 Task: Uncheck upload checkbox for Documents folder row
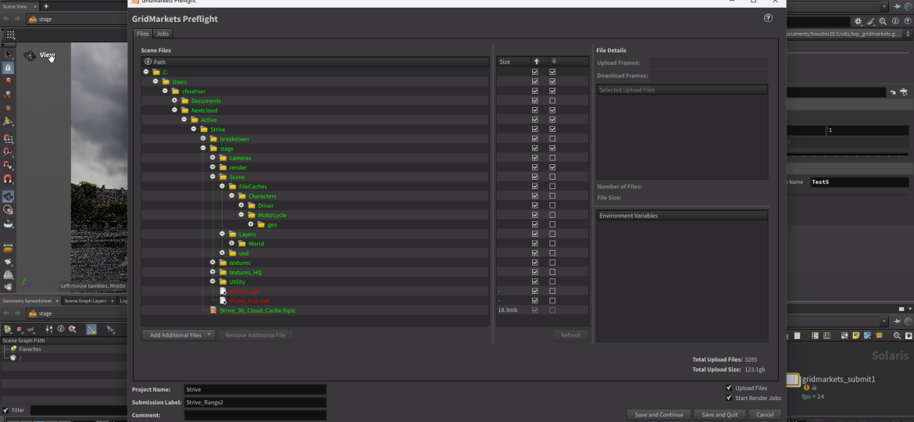point(535,101)
